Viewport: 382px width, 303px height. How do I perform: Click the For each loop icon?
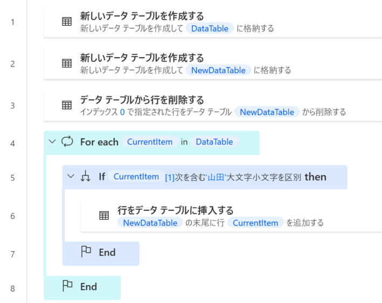pos(67,142)
